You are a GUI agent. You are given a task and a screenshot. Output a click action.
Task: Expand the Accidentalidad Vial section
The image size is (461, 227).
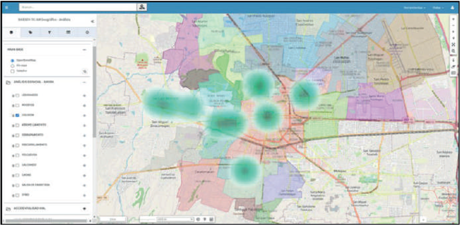point(84,208)
